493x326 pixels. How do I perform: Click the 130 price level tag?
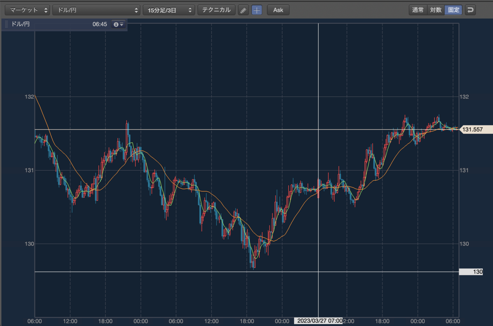[x=471, y=271]
